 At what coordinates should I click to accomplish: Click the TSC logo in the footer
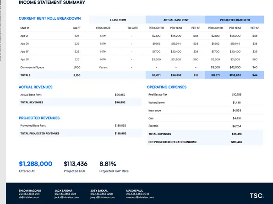point(257,196)
